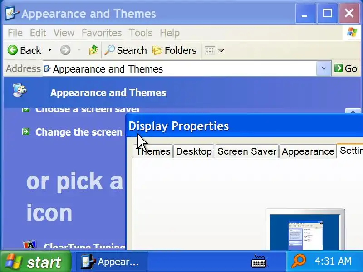Click the Windows flag logo icon
The width and height of the screenshot is (363, 272).
(352, 32)
